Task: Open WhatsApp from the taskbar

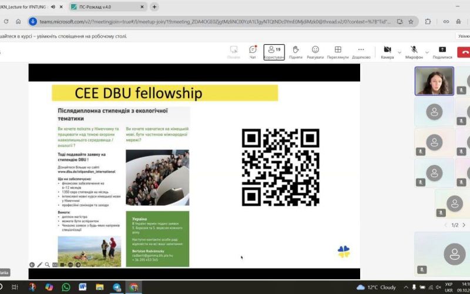Action: pyautogui.click(x=66, y=287)
